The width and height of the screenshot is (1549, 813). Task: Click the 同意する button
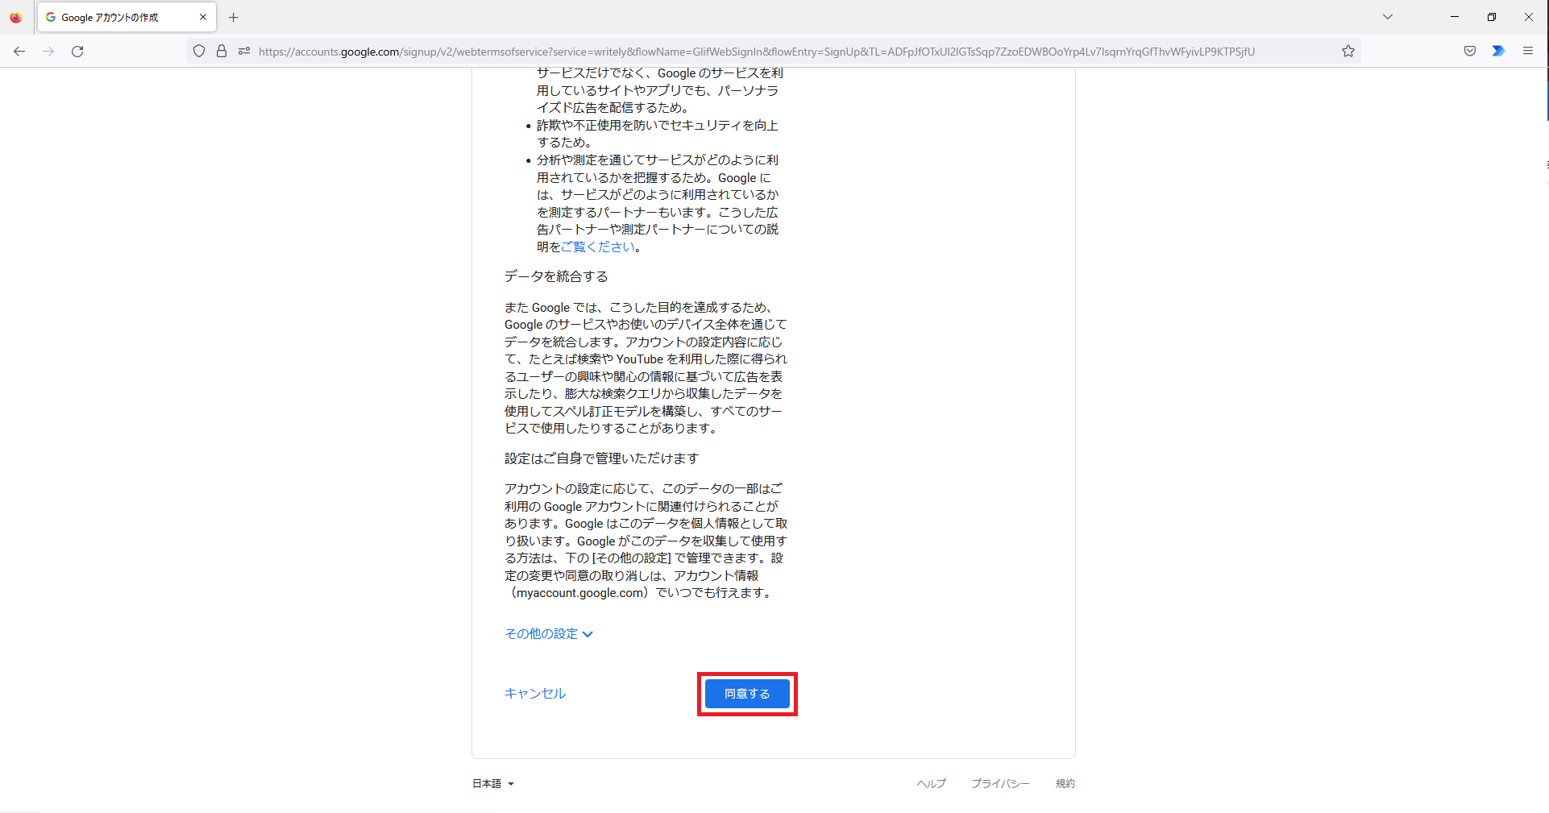[747, 694]
